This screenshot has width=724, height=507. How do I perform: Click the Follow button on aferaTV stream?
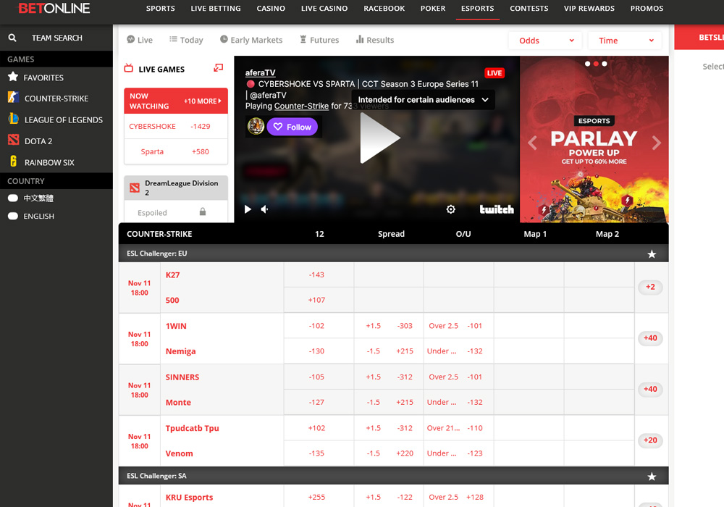coord(292,126)
